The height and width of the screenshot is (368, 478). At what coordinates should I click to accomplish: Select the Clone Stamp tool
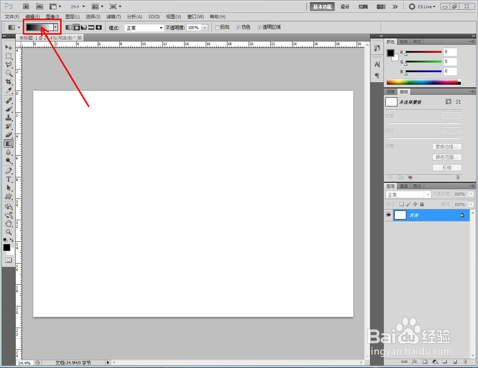click(x=9, y=118)
